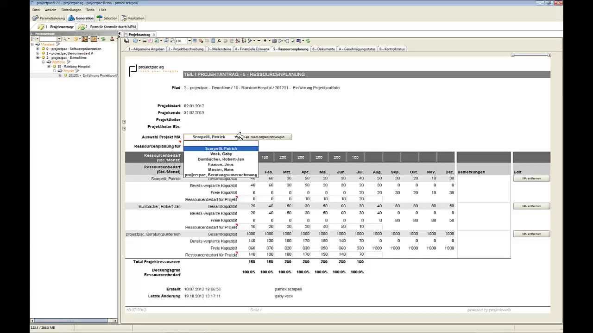
Task: Click the filter icon next to Mandant
Action: click(x=57, y=44)
